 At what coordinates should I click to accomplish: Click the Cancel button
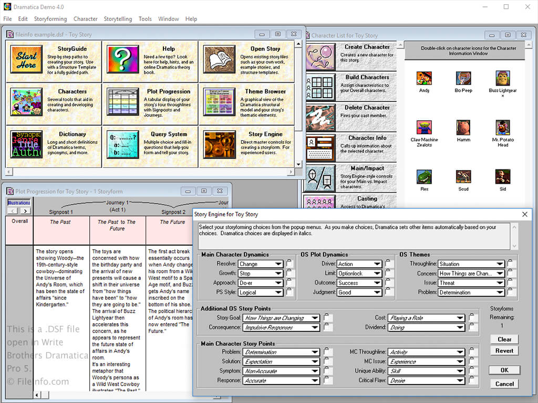coord(504,384)
